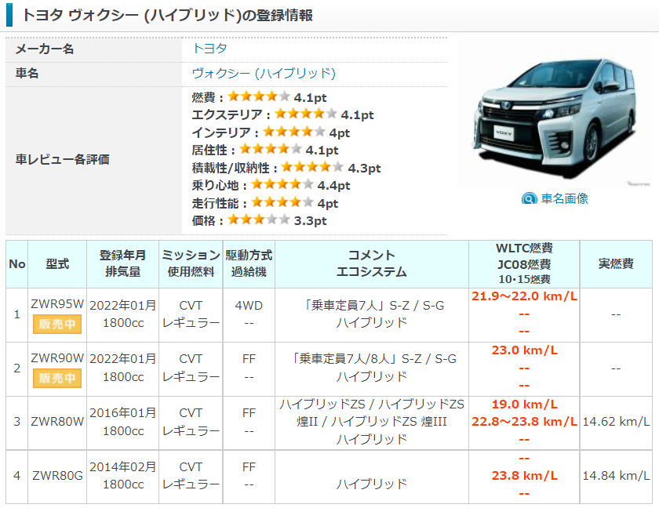
Task: Open the トヨタ maker link
Action: click(209, 49)
